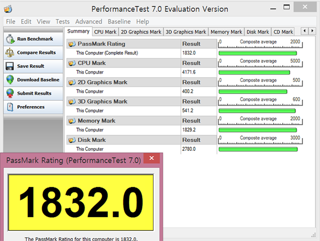The width and height of the screenshot is (320, 241).
Task: Click the Preferences button label
Action: (x=30, y=107)
